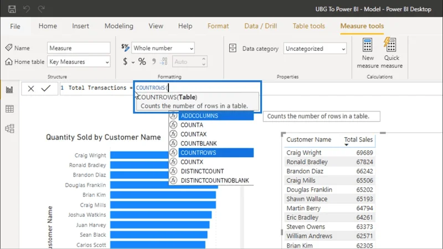Click the Redo arrow icon
Image resolution: width=443 pixels, height=249 pixels.
[x=41, y=9]
